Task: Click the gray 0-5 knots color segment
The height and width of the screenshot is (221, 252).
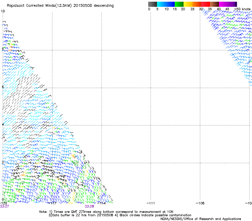Action: [x=153, y=4]
